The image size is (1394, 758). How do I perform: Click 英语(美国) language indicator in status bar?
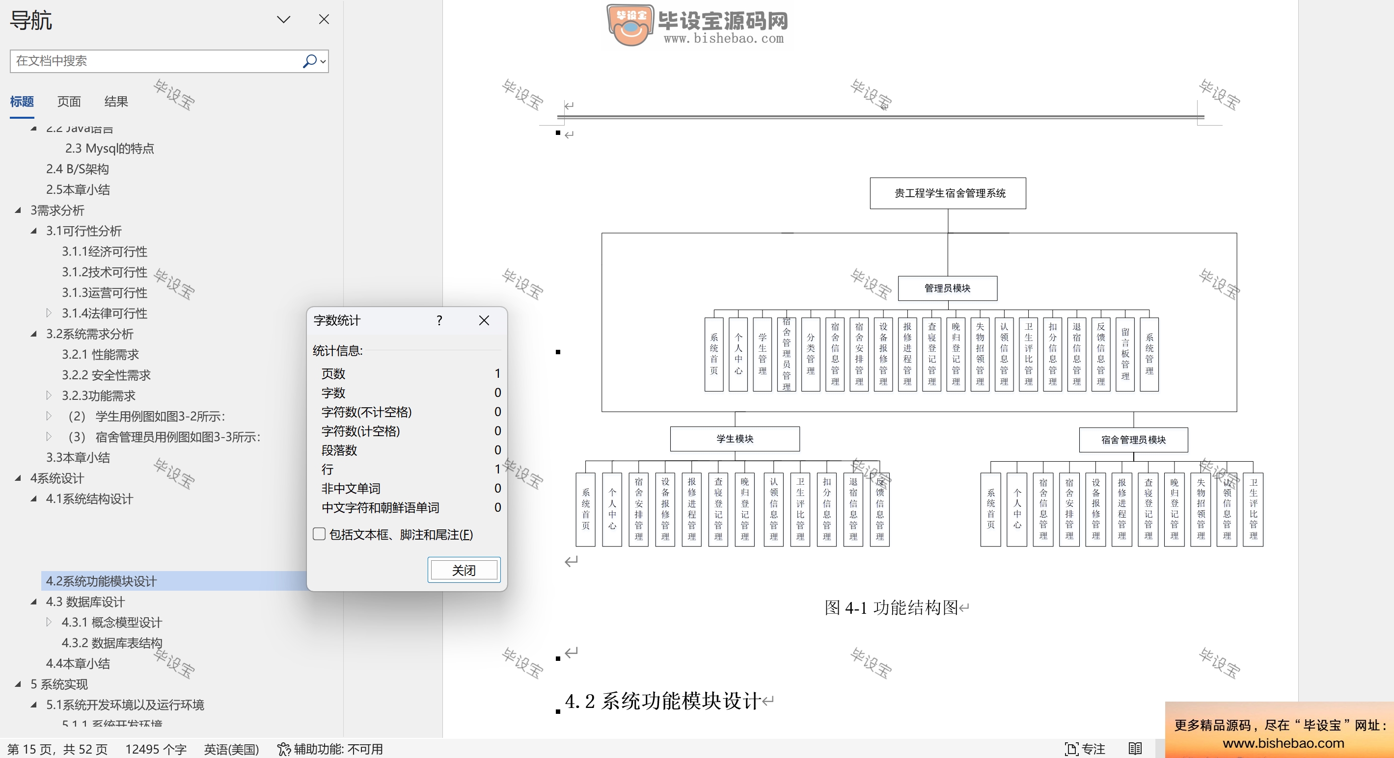tap(232, 749)
